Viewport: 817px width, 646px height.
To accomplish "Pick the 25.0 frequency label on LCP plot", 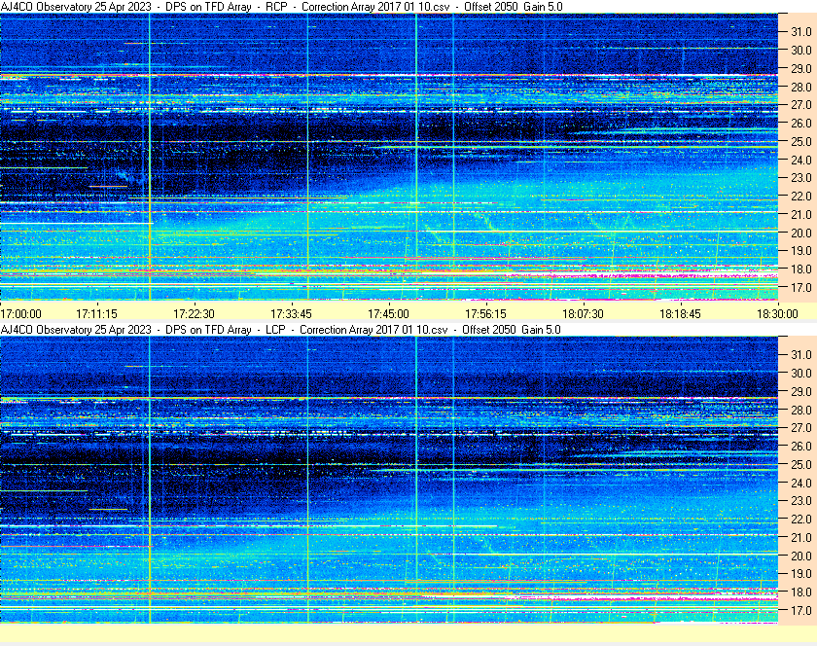I will pos(801,465).
